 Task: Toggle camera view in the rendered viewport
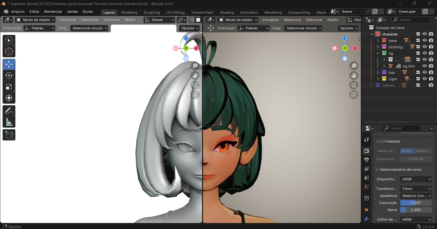point(354,85)
